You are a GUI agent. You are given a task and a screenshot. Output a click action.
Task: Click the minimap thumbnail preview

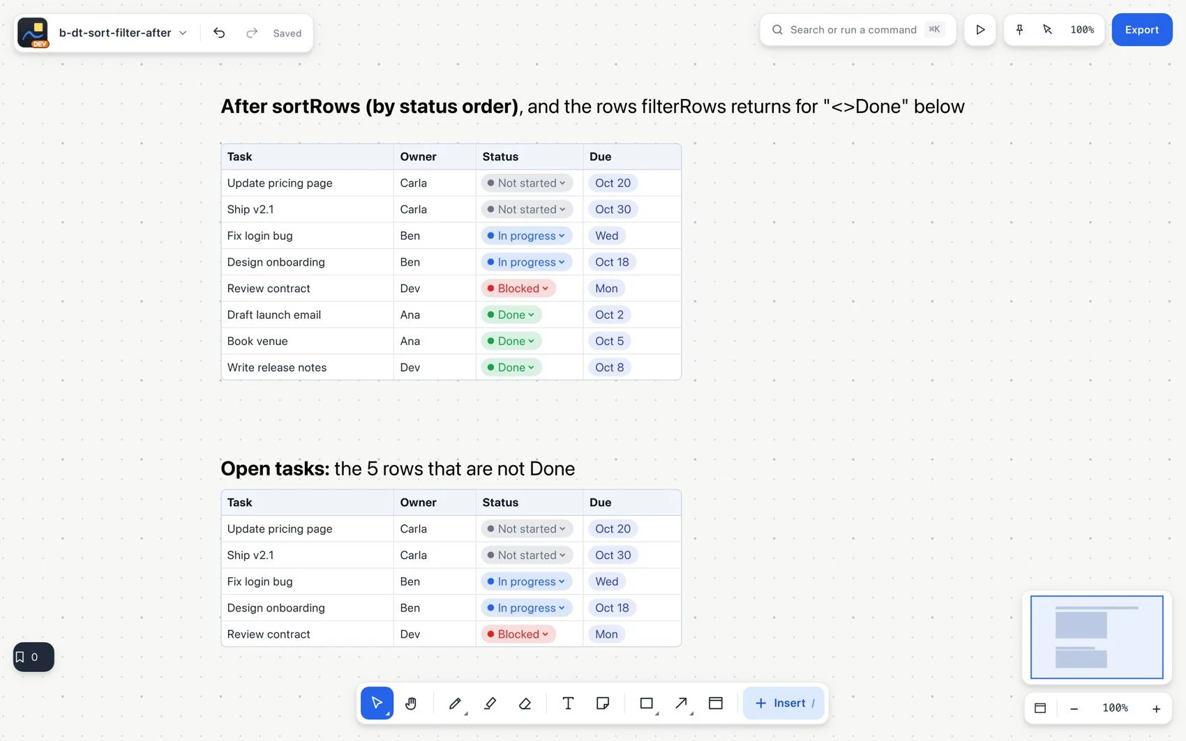1097,636
